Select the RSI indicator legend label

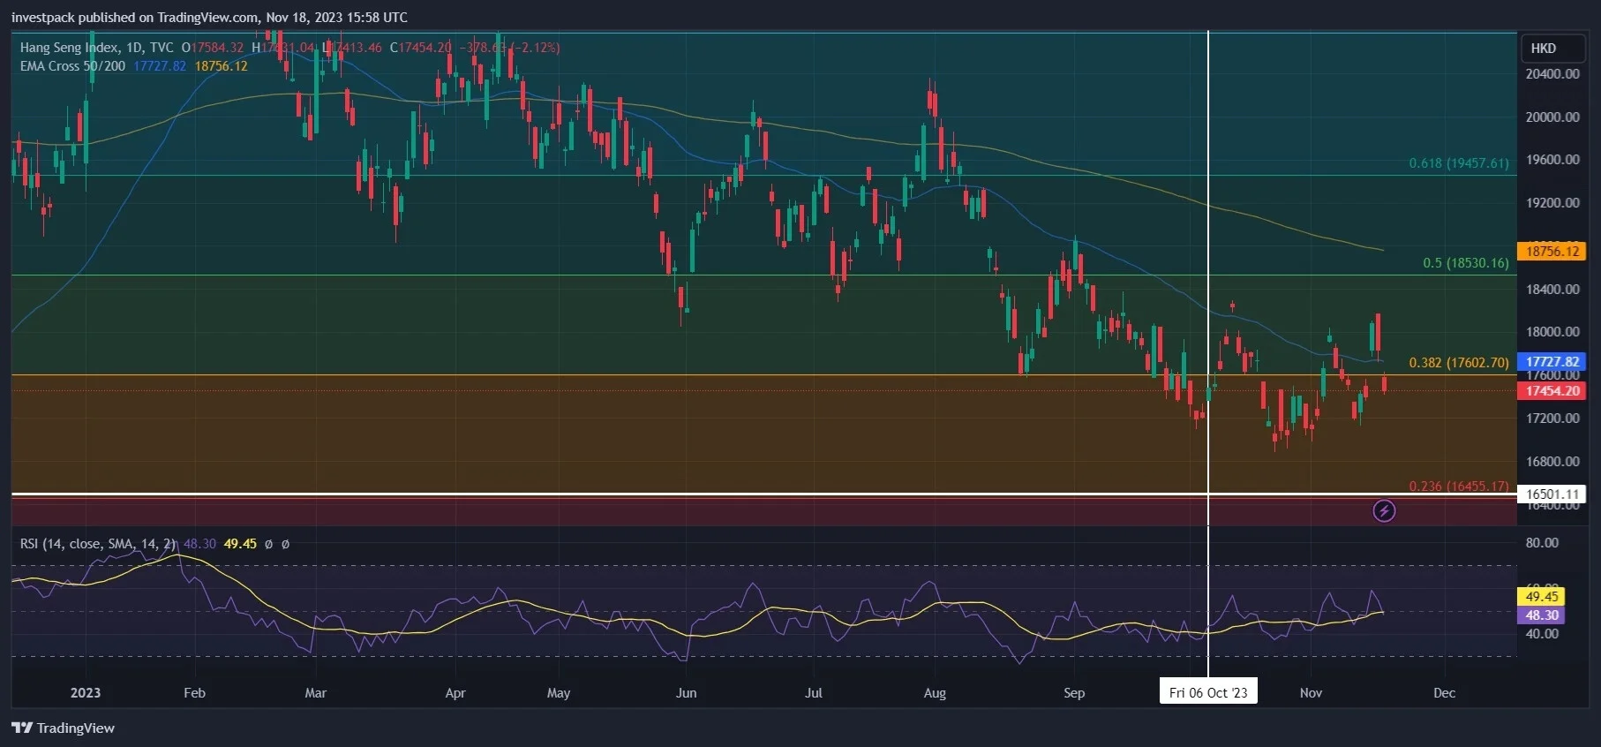98,544
